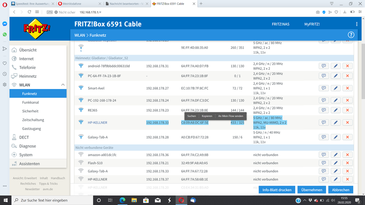Edit the PC-6A-FF-7A-23-1B-8F device

point(335,76)
